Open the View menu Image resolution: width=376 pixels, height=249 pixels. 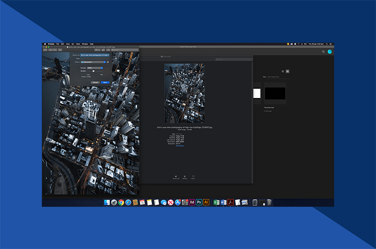[x=68, y=44]
